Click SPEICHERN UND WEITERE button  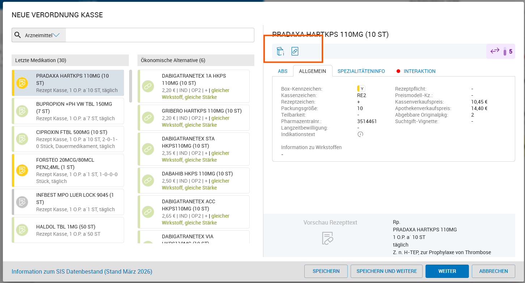point(387,271)
